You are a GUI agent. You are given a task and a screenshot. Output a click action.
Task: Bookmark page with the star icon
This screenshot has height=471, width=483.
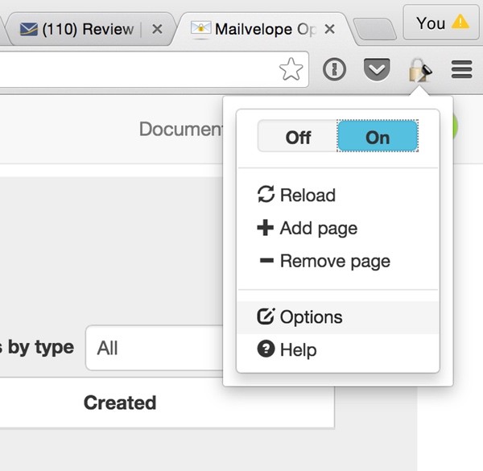tap(291, 69)
